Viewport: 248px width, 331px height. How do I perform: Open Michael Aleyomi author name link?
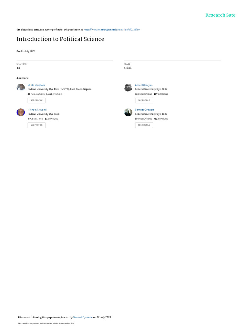click(37, 110)
